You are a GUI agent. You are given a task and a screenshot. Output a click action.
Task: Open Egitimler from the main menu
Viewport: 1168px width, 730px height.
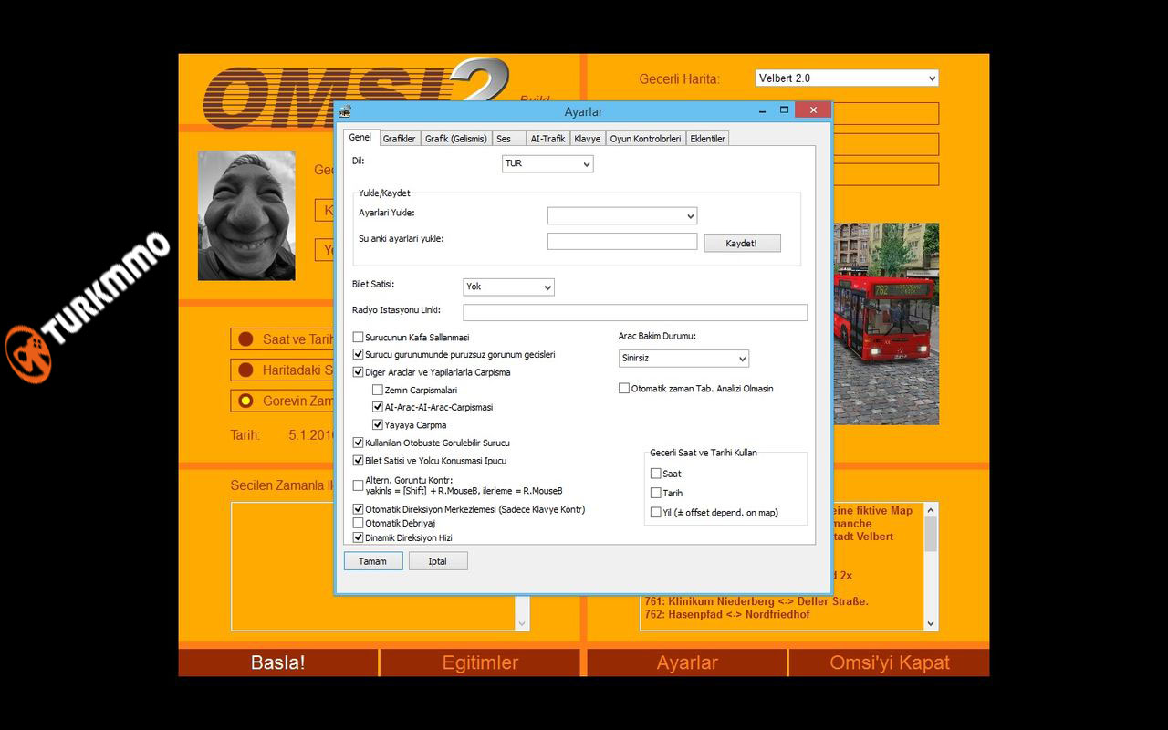(x=480, y=663)
